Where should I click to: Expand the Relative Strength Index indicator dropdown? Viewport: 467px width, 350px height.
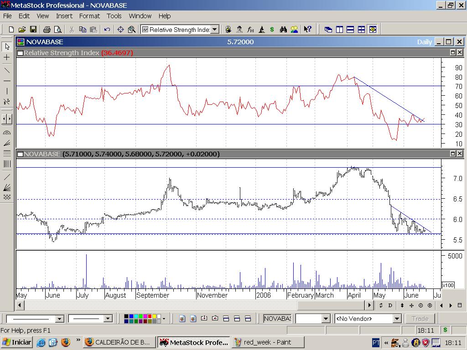215,30
